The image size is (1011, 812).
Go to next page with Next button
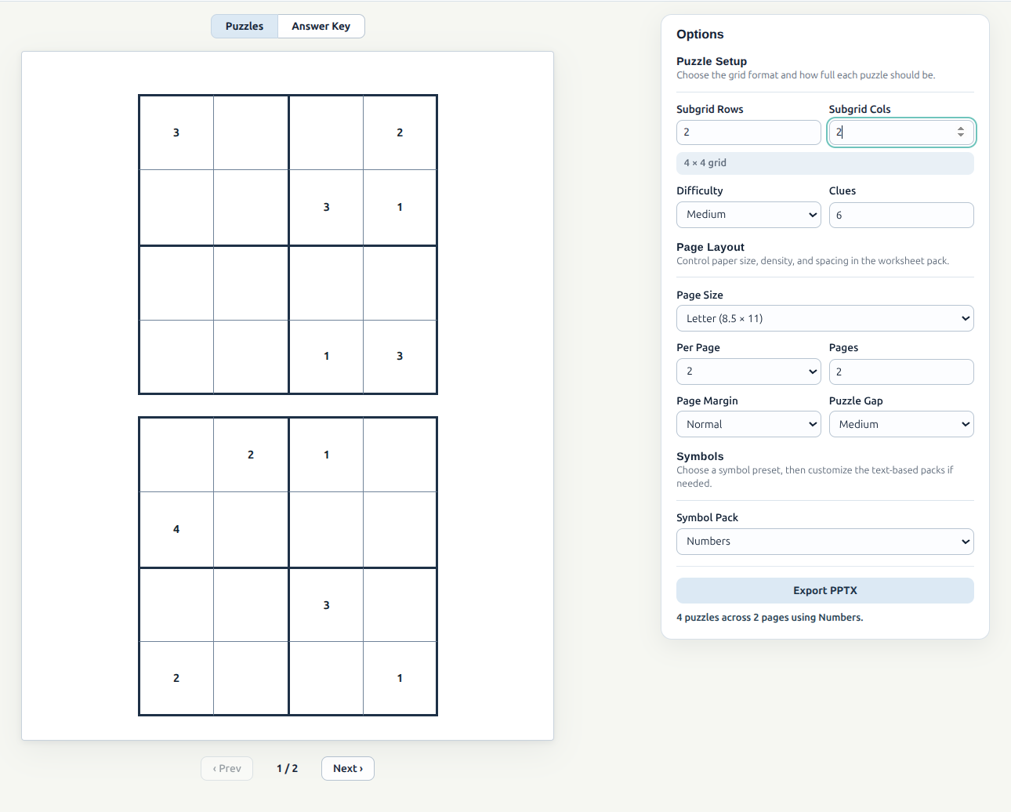pyautogui.click(x=347, y=768)
